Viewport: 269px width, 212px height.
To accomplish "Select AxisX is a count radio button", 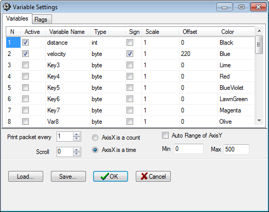I will click(95, 138).
